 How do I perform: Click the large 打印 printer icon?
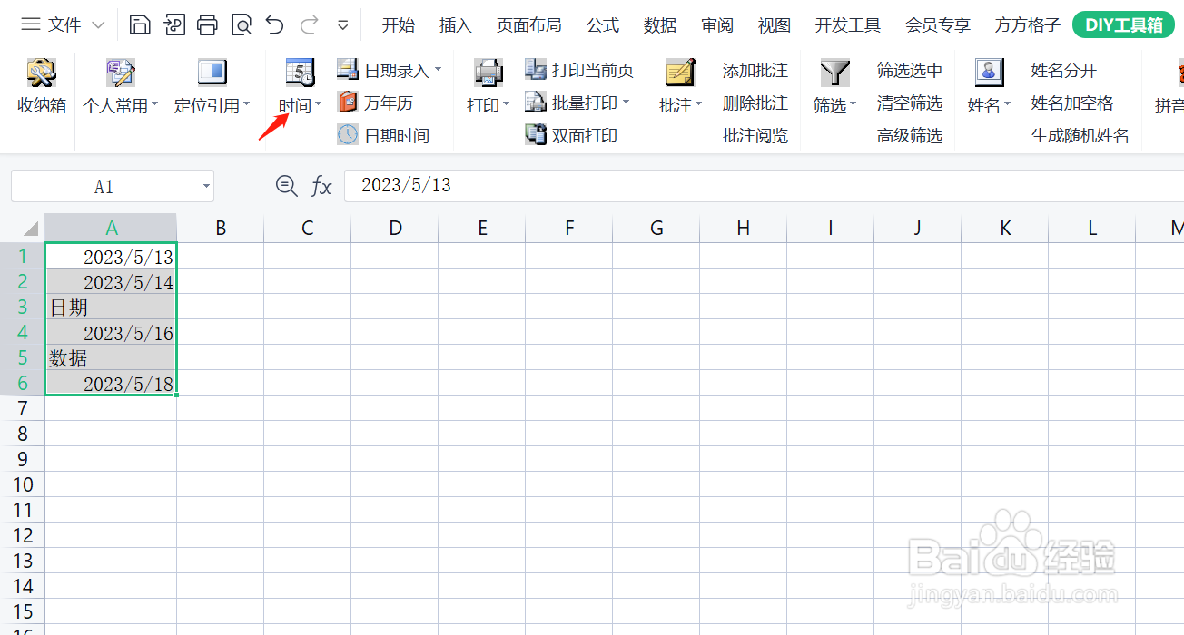(x=488, y=72)
